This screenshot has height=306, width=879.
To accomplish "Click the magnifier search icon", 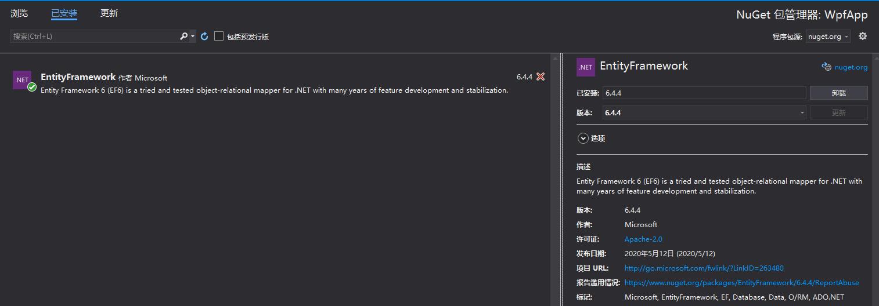I will coord(183,37).
